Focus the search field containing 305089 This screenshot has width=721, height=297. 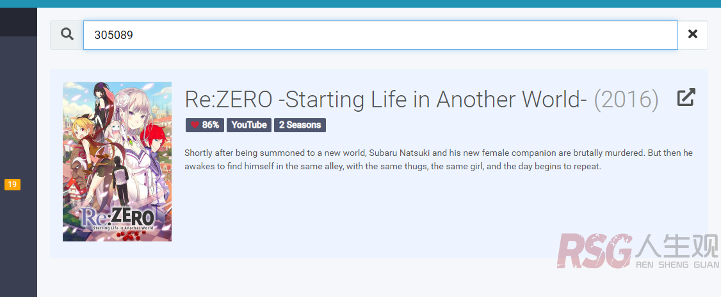(x=380, y=35)
